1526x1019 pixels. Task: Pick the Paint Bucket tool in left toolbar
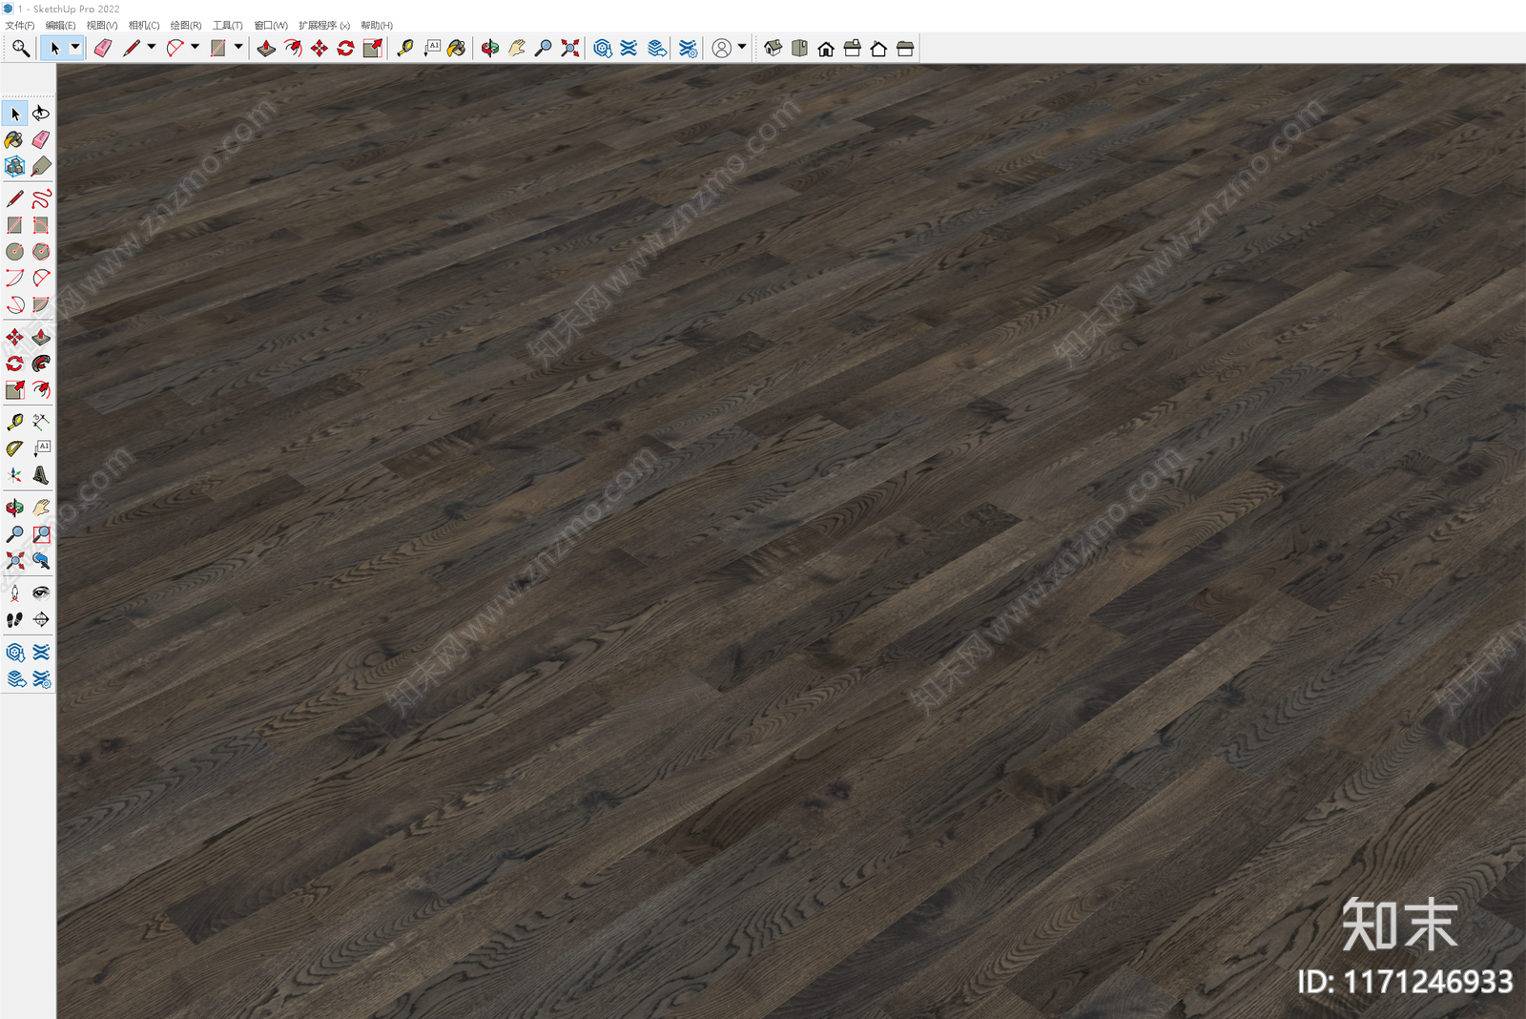14,140
